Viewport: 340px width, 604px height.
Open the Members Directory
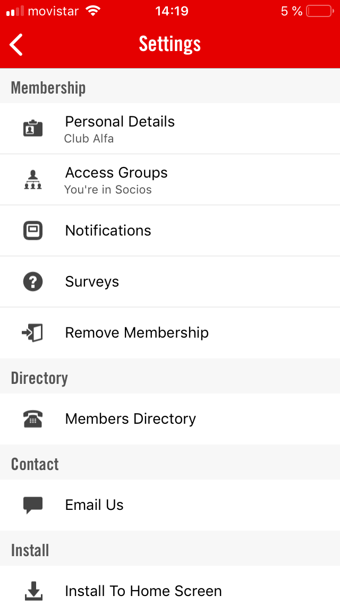131,419
